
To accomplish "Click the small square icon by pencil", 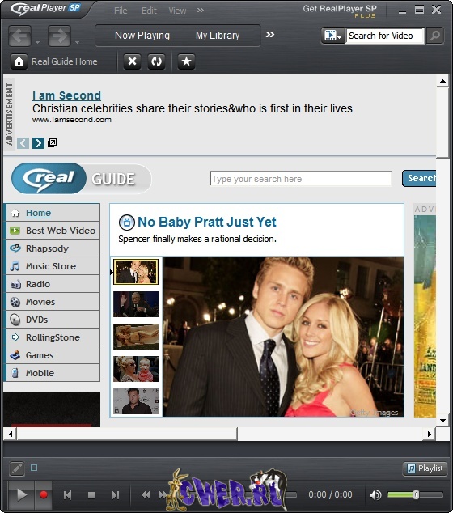I will point(34,468).
